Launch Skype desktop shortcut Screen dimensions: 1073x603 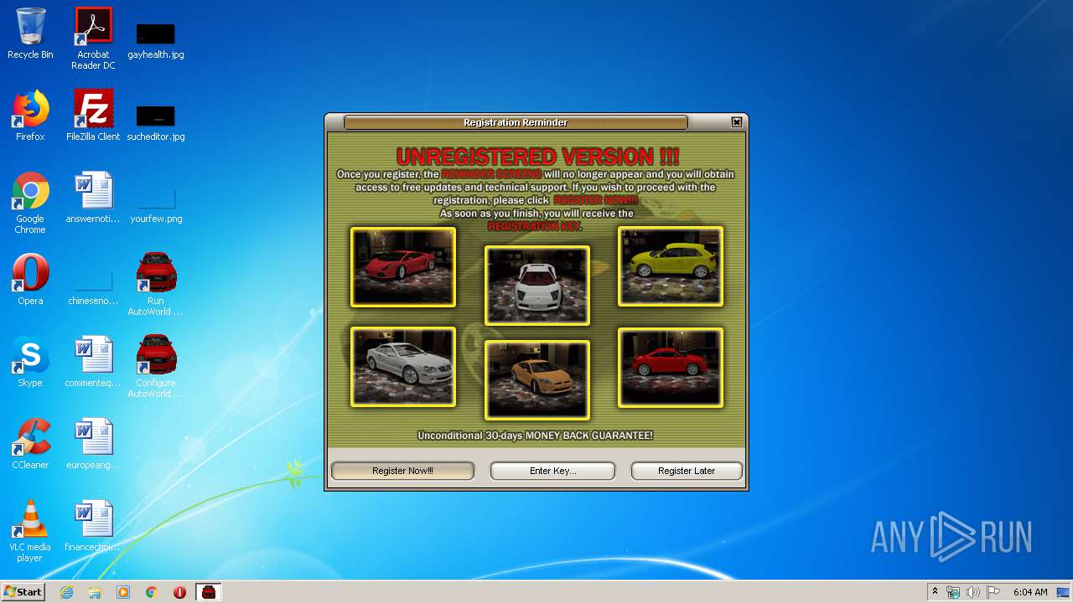[30, 362]
